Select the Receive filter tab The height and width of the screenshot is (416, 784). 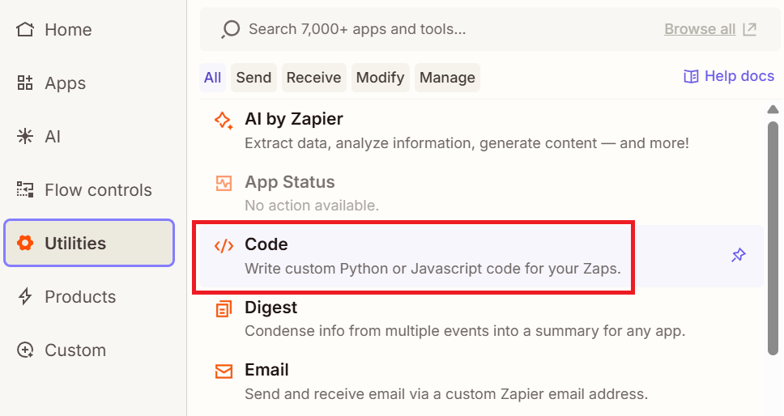tap(313, 78)
